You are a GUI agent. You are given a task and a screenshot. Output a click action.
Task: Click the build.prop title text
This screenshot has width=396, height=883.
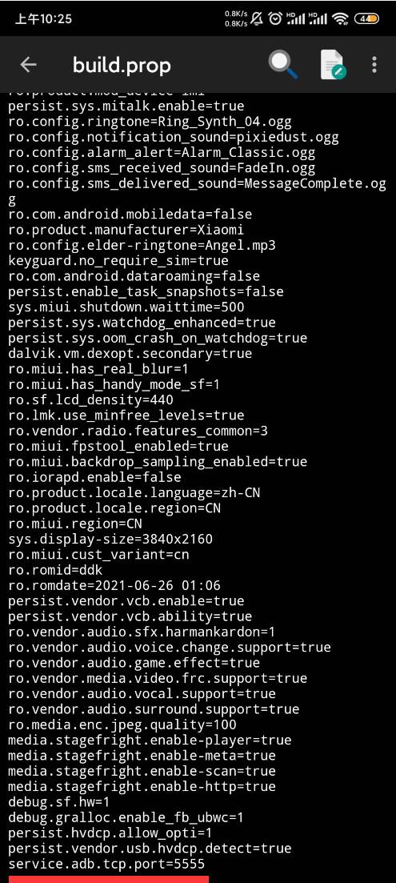pyautogui.click(x=122, y=66)
